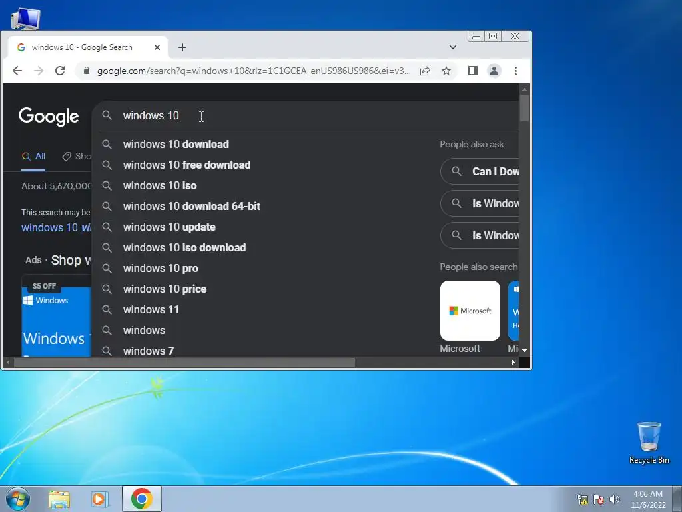Open Windows Explorer from taskbar
682x512 pixels.
pos(59,499)
